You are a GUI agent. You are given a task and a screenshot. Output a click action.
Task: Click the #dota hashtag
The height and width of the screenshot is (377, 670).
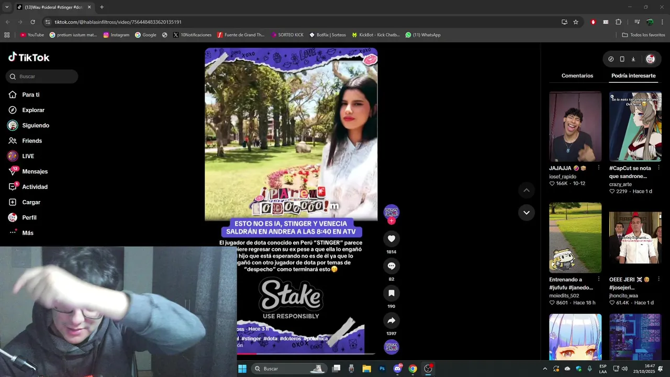tap(270, 339)
